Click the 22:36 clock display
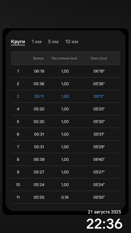Image resolution: width=131 pixels, height=233 pixels. (x=104, y=223)
